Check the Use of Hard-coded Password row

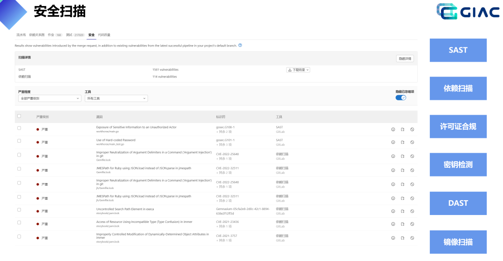[19, 141]
